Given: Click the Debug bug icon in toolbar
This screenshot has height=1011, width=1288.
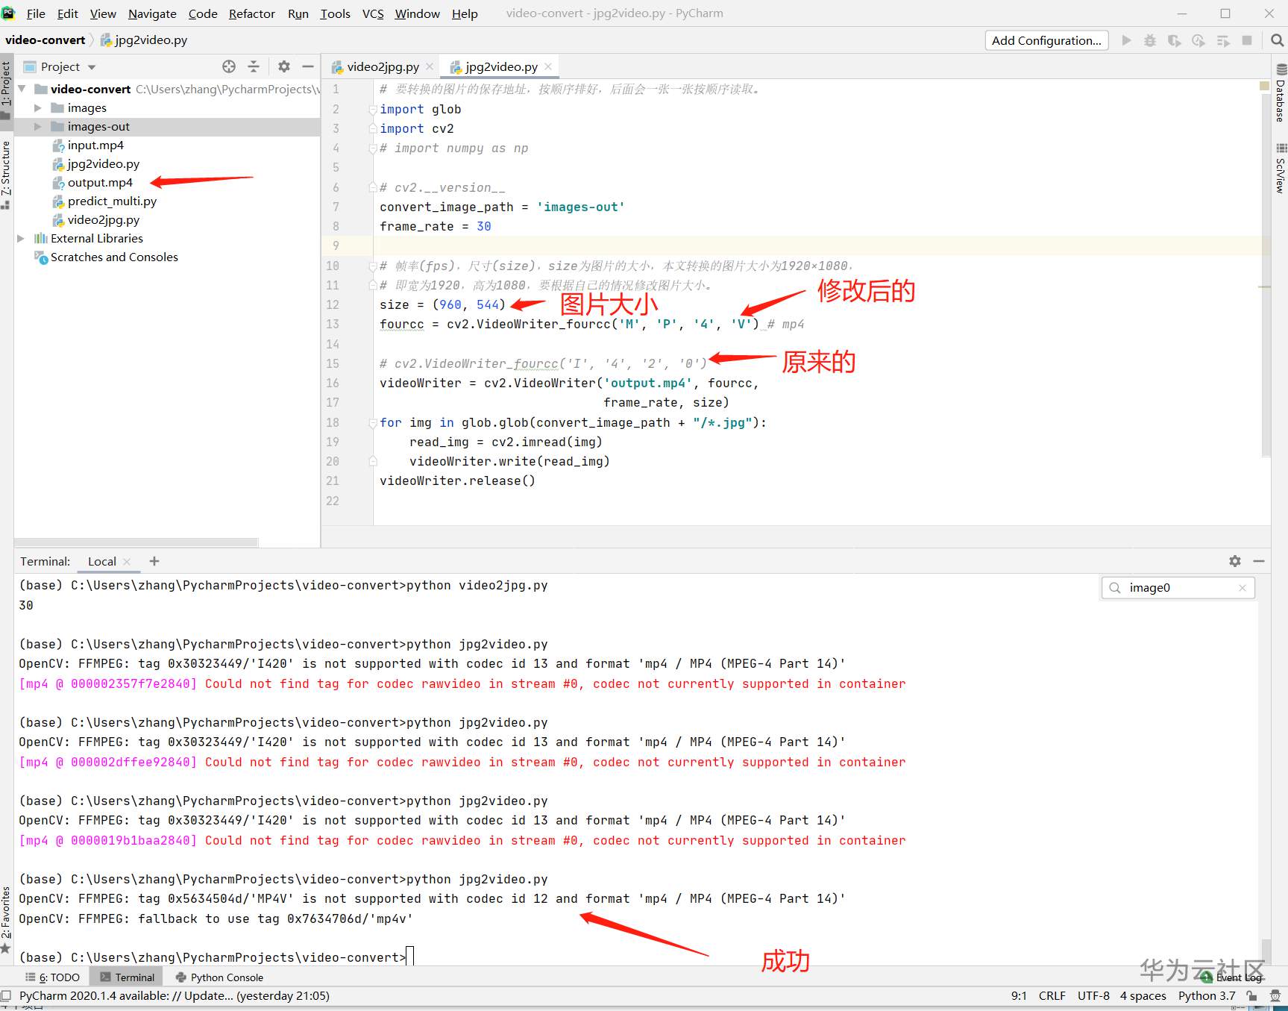Looking at the screenshot, I should click(x=1150, y=40).
